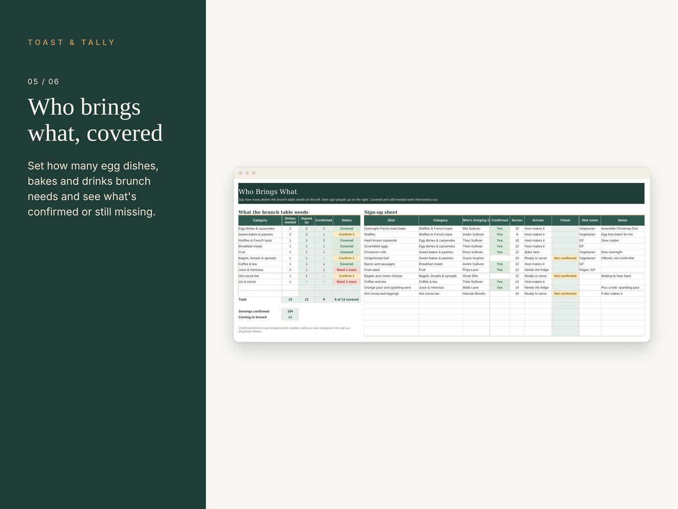
Task: Click the 'Toast & Tally' brand text
Action: (x=71, y=43)
